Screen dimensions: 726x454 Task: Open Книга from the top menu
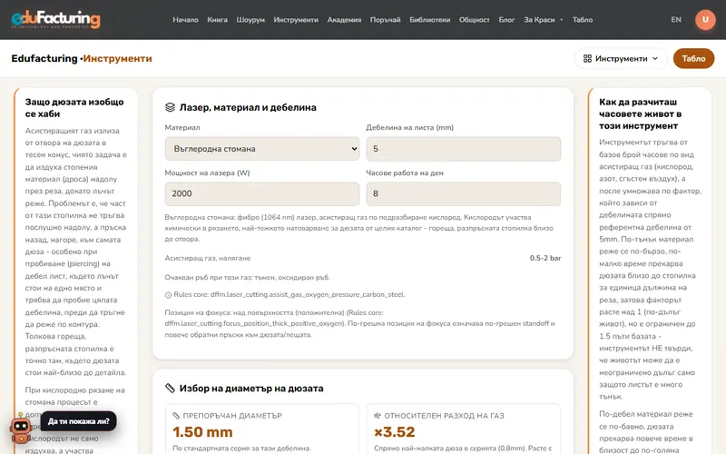click(x=217, y=19)
